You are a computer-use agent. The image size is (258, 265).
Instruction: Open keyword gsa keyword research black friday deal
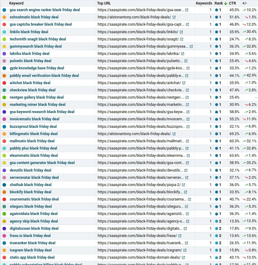[x=42, y=112]
